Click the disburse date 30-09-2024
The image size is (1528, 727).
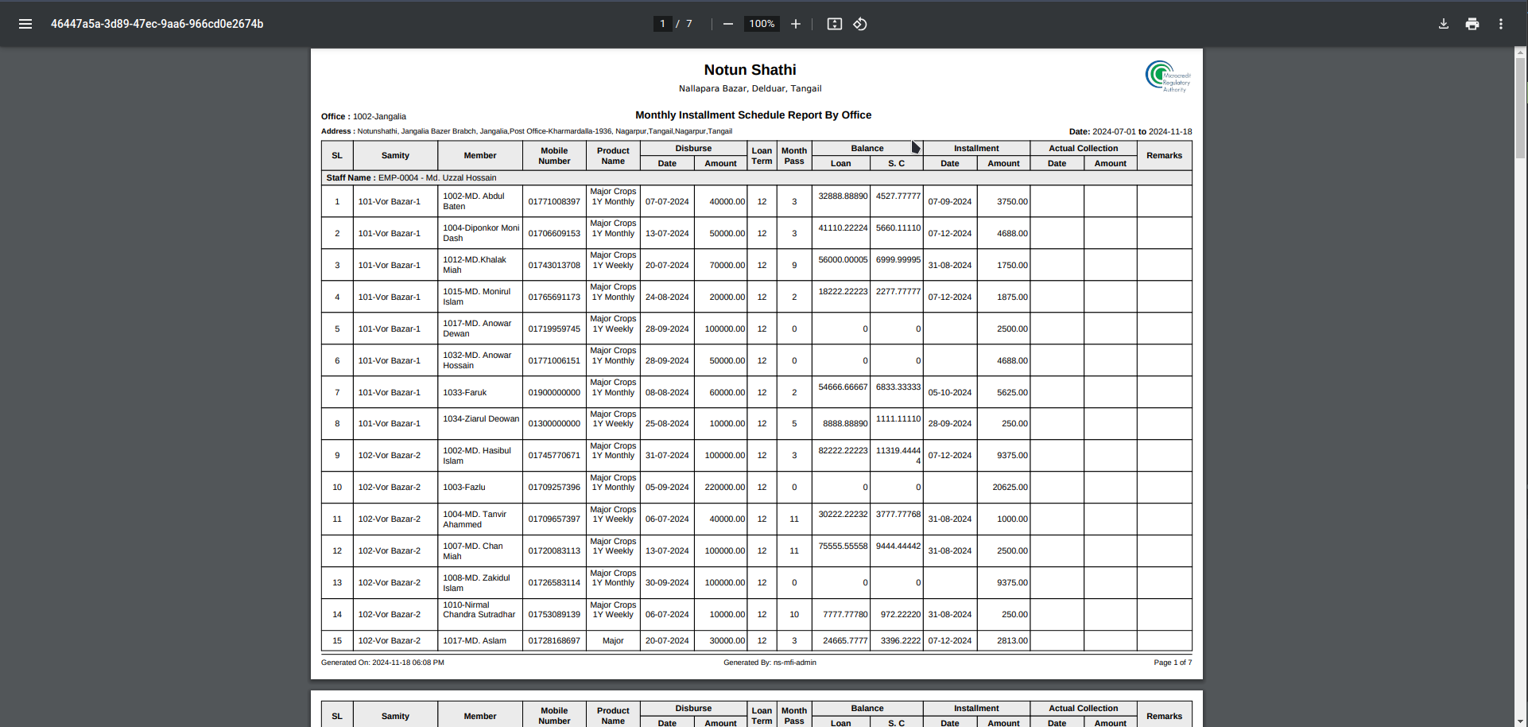pos(667,582)
